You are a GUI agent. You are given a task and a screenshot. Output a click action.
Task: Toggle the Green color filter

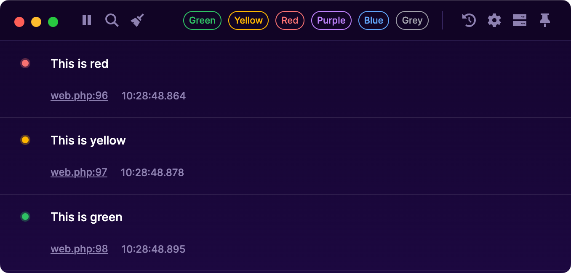(202, 21)
